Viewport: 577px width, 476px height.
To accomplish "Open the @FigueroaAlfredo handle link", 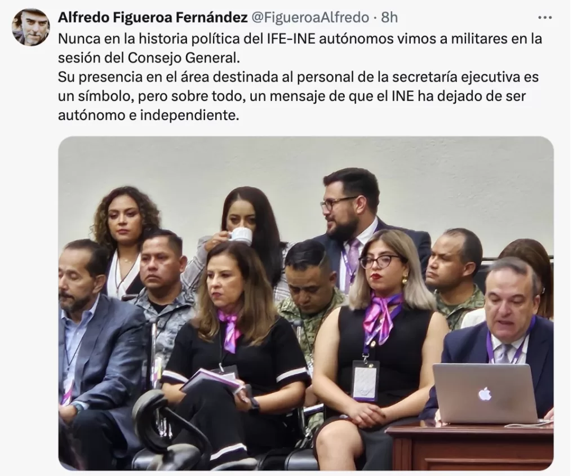I will point(310,17).
